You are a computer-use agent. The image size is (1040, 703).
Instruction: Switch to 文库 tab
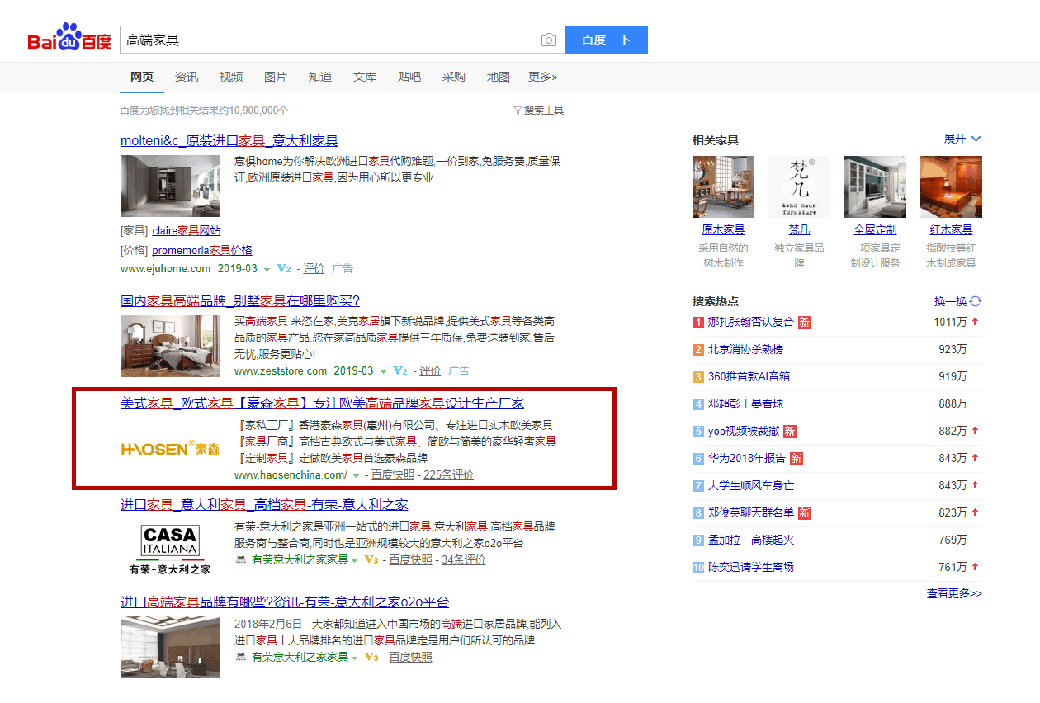coord(365,77)
